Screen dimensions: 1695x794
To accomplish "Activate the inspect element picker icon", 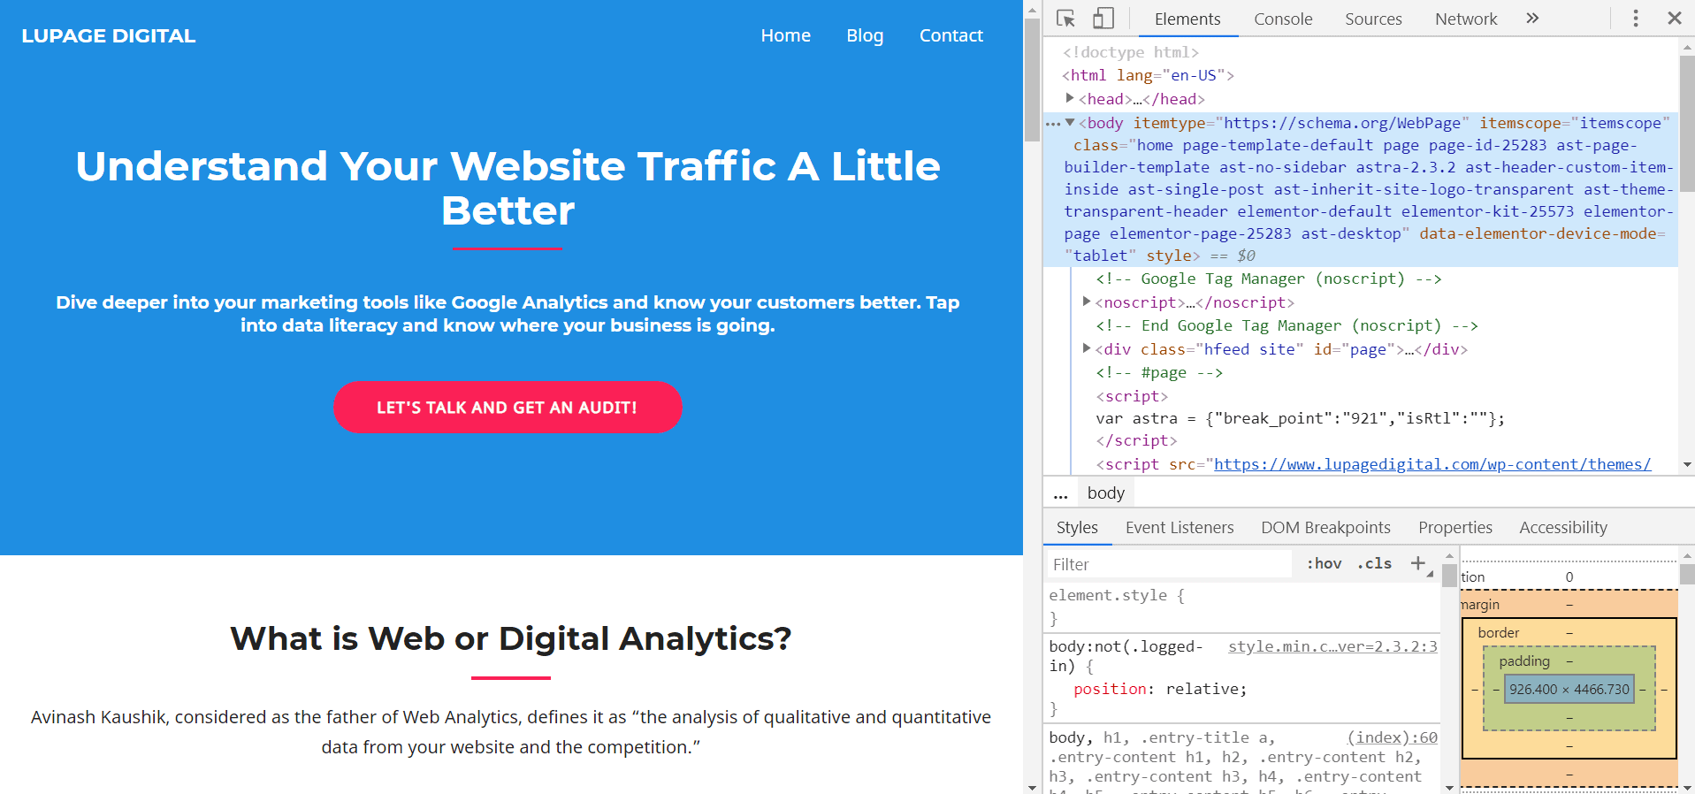I will 1065,19.
